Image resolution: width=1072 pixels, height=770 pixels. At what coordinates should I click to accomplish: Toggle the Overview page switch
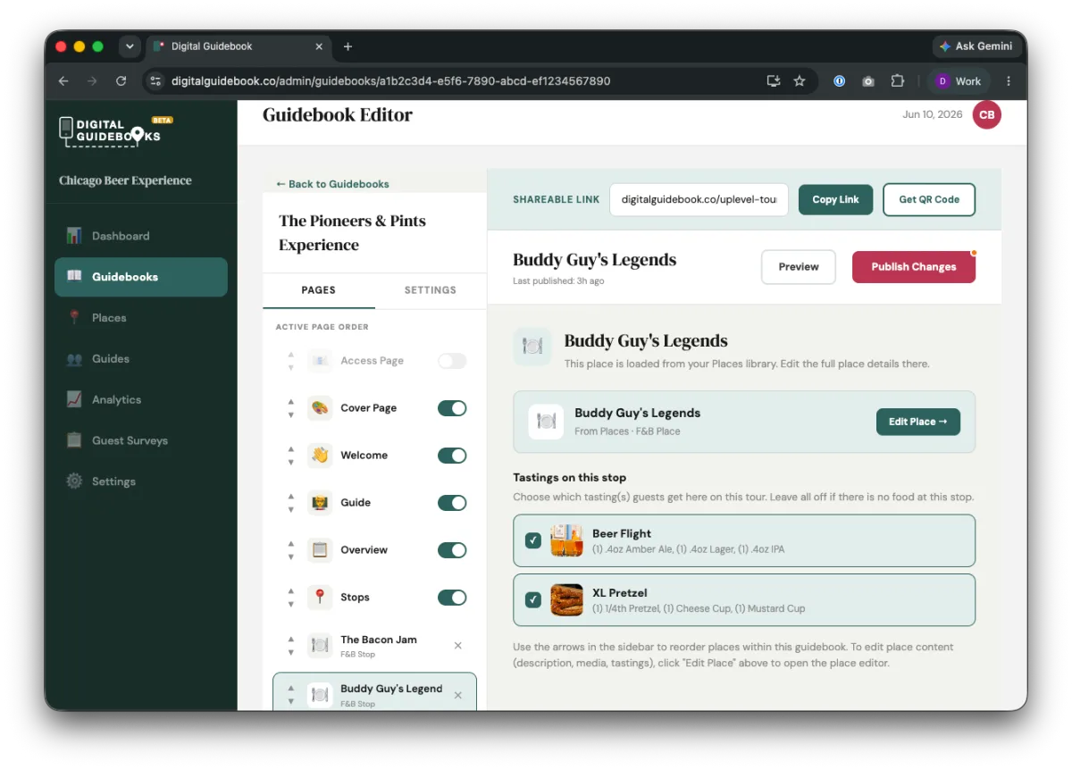coord(452,550)
